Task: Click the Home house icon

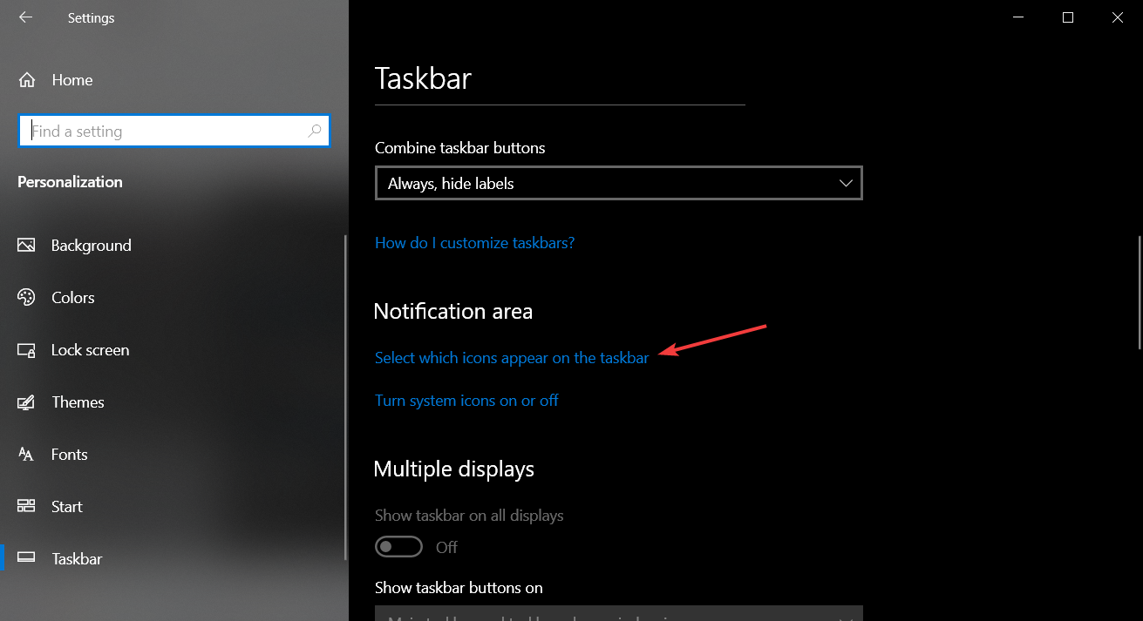Action: 27,80
